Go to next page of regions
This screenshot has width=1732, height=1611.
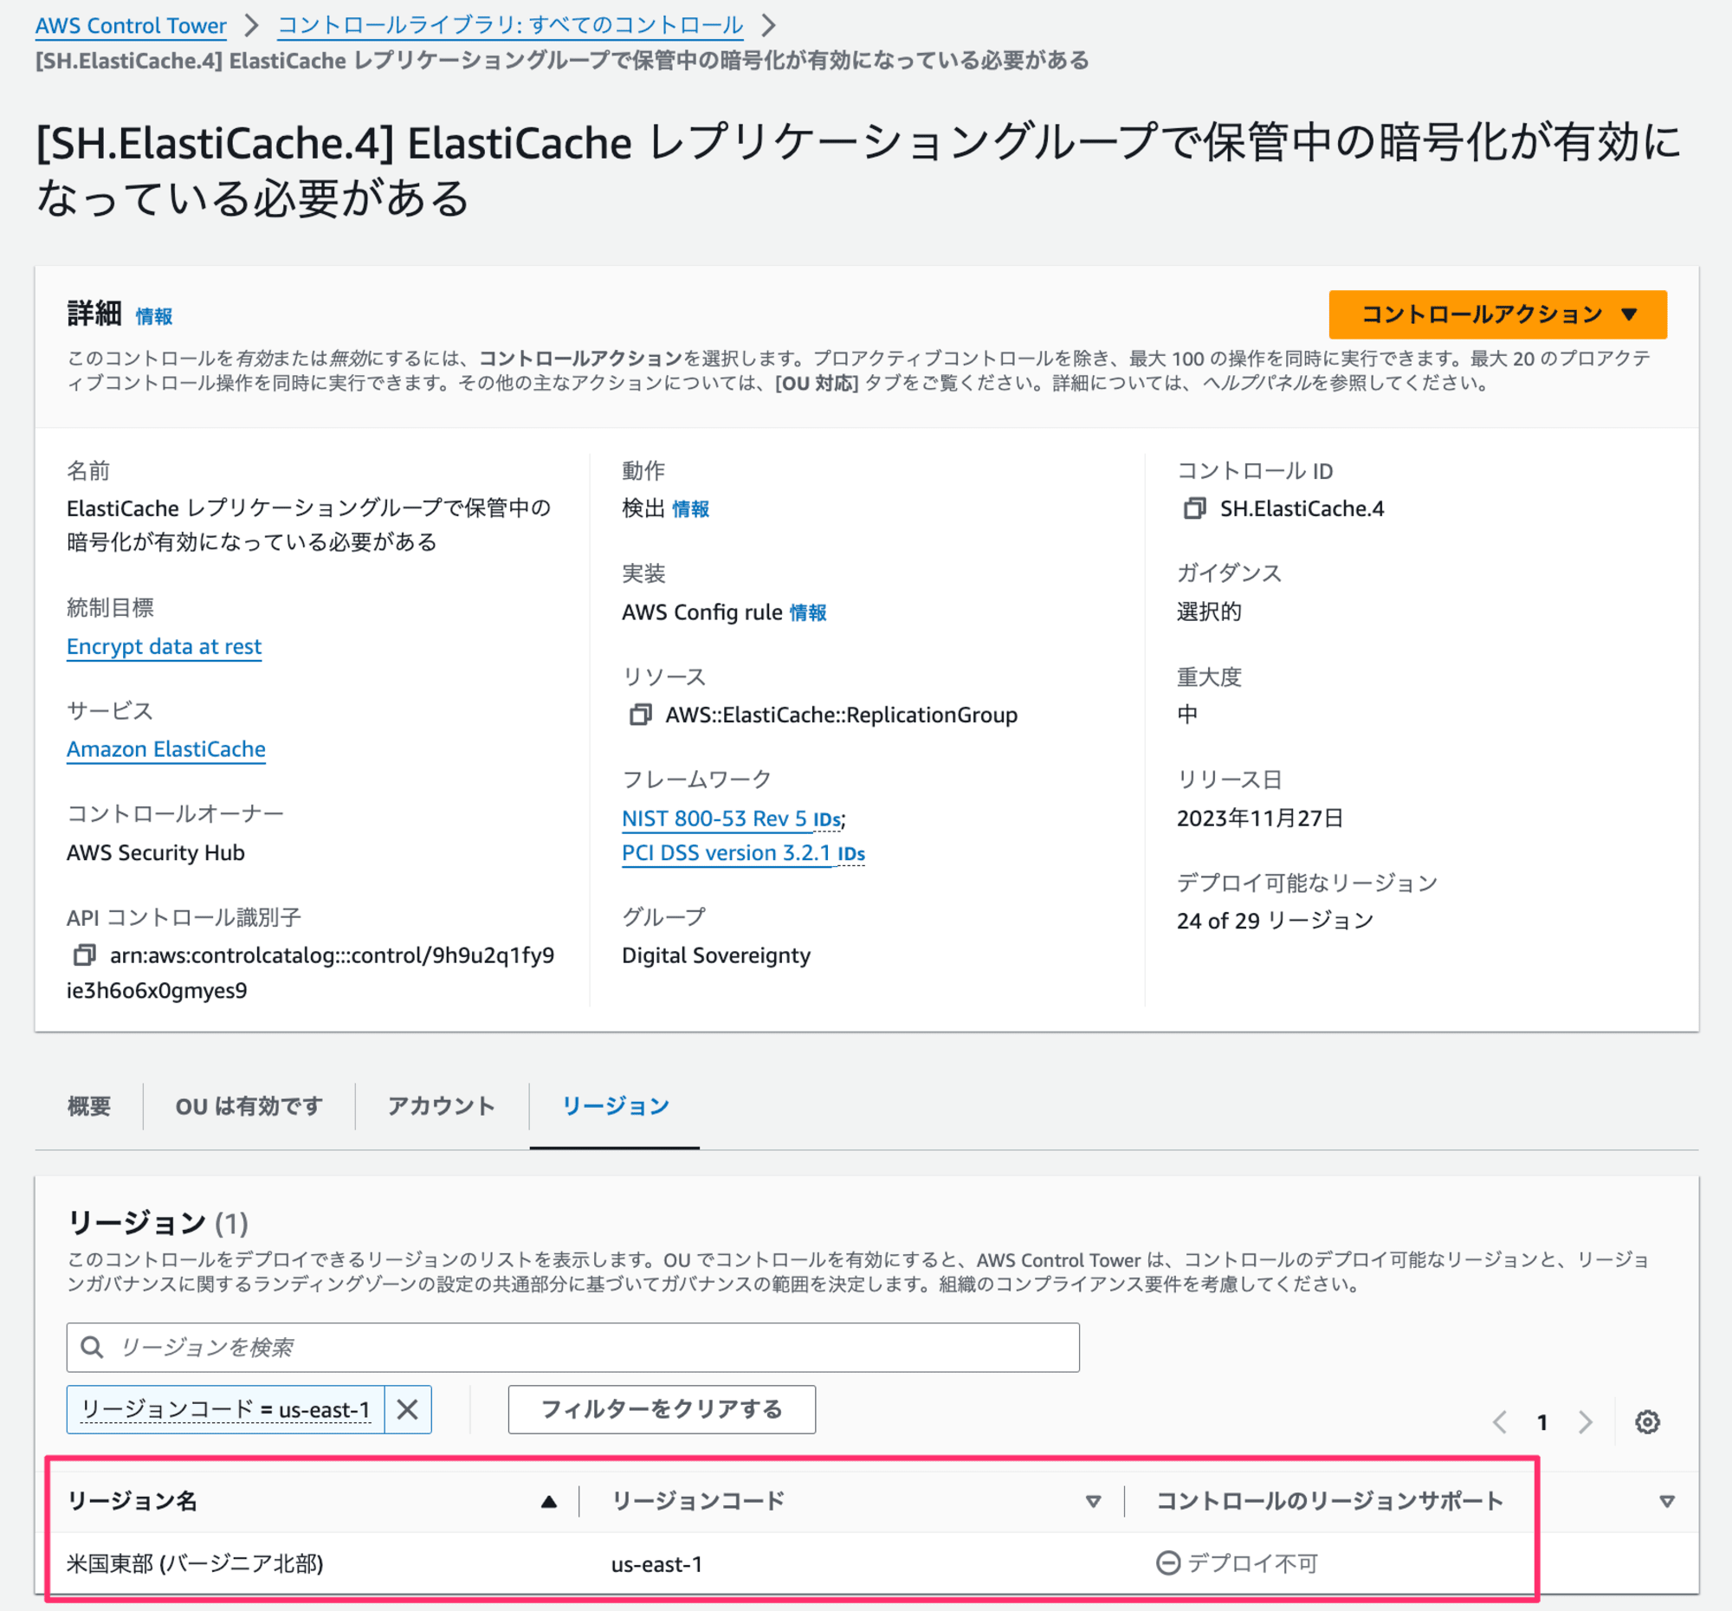(x=1585, y=1422)
